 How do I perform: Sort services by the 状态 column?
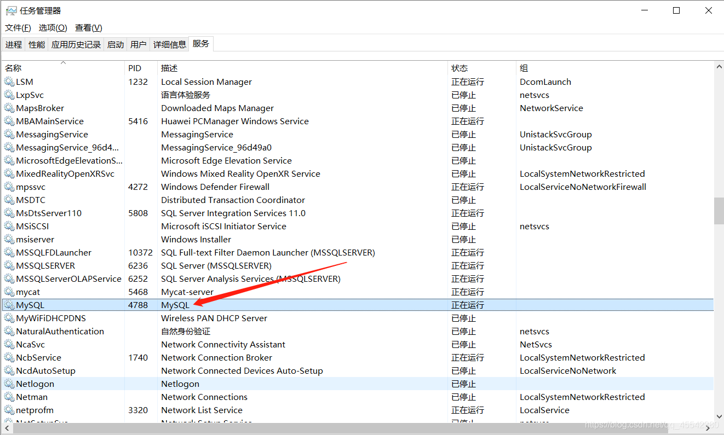click(x=459, y=67)
